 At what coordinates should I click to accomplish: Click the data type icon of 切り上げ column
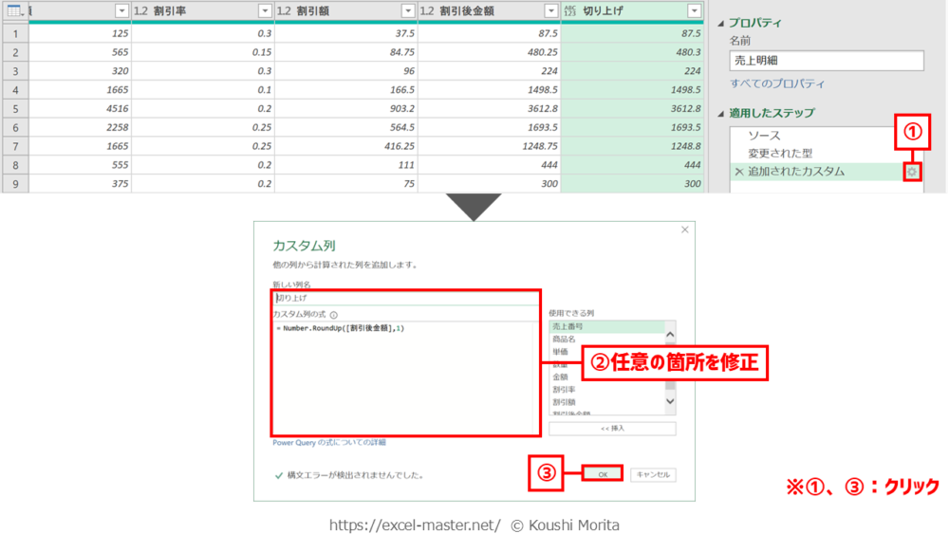pyautogui.click(x=570, y=10)
